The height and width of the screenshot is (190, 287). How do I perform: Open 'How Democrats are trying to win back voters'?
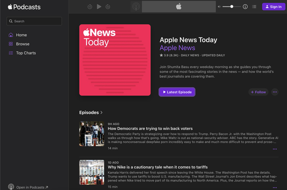point(150,129)
